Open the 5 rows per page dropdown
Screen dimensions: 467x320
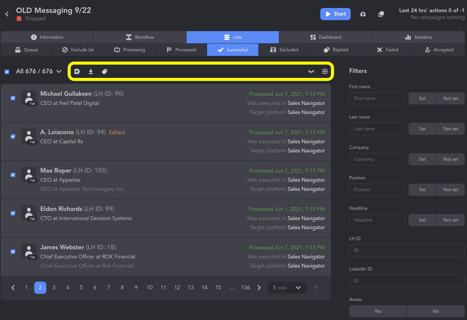click(287, 288)
